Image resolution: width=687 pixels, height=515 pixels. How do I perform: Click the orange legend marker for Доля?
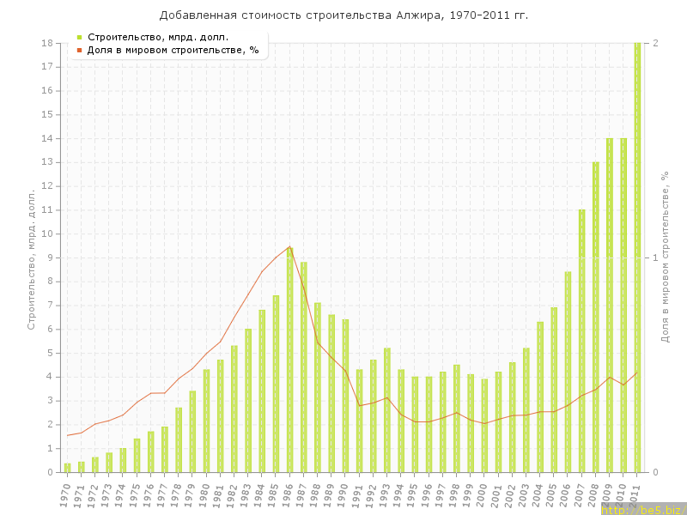[79, 50]
